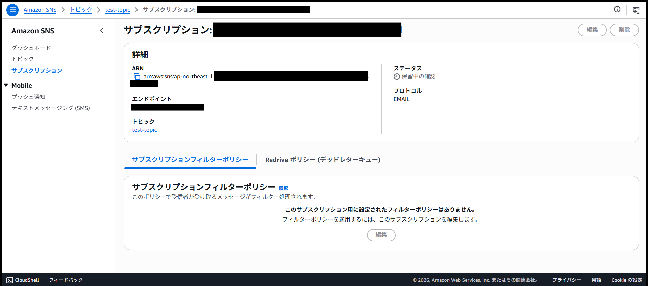The width and height of the screenshot is (648, 286).
Task: Click the pending confirmation clock icon
Action: pos(397,77)
